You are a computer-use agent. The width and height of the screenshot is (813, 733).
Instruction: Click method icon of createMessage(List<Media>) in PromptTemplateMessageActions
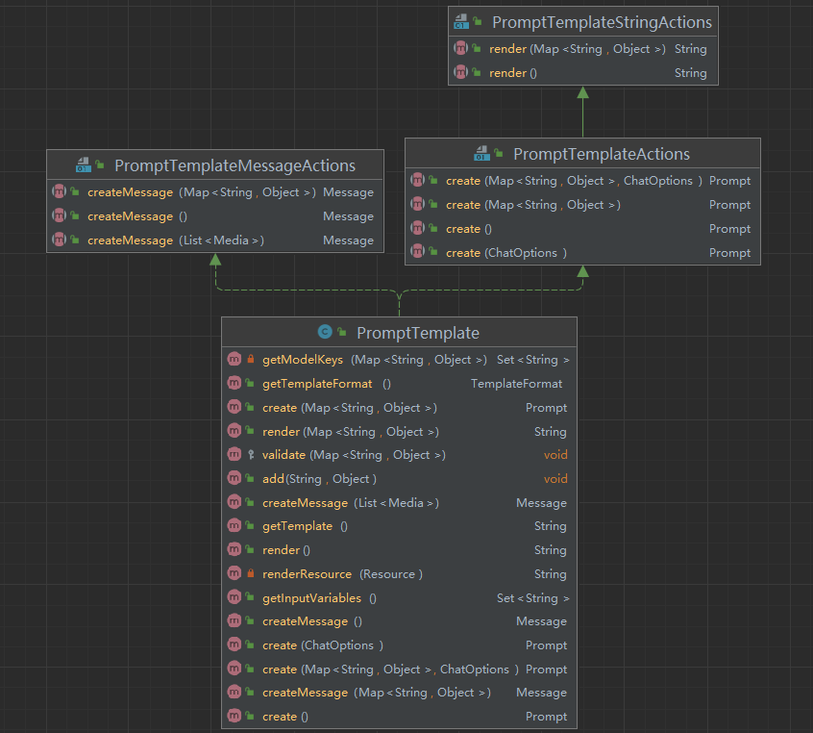[x=60, y=240]
